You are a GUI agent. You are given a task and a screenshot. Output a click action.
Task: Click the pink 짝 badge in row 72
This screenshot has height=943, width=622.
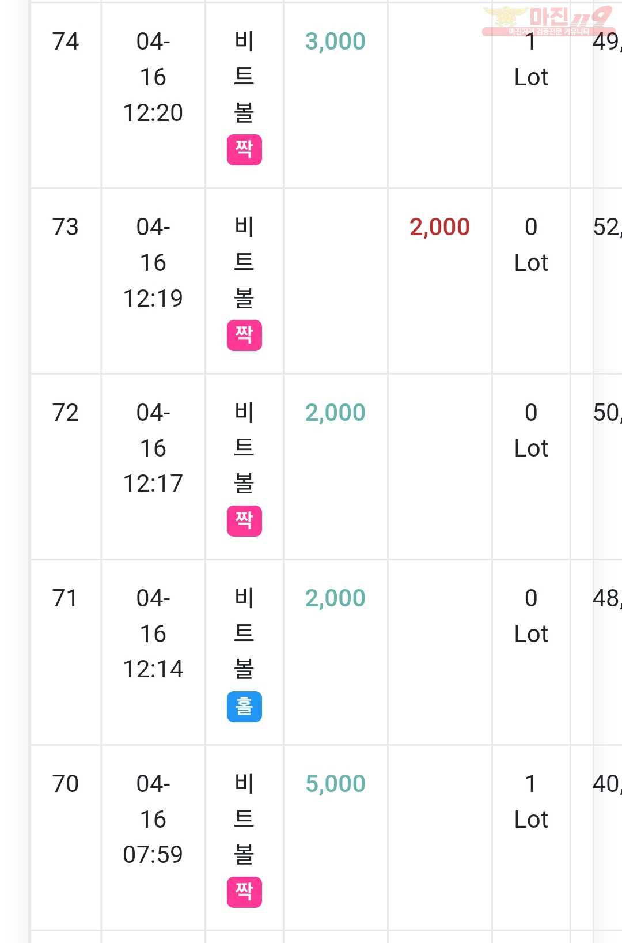[244, 521]
